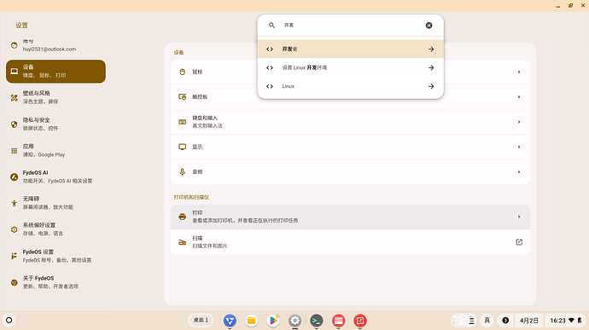
Task: Open FydeOS 设置 section
Action: pyautogui.click(x=55, y=256)
